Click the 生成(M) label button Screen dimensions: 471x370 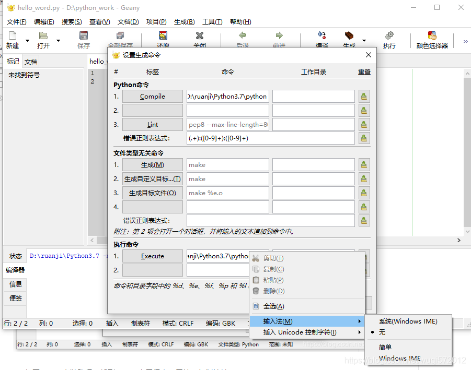[153, 165]
